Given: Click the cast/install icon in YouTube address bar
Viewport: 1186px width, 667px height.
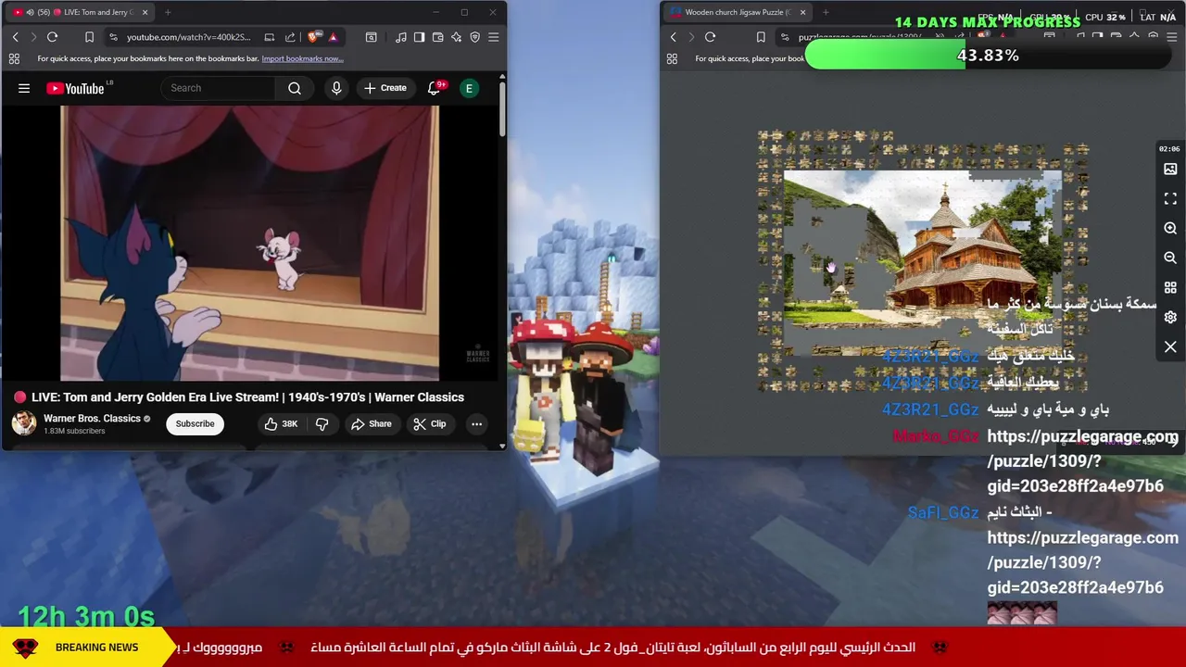Looking at the screenshot, I should pos(270,37).
